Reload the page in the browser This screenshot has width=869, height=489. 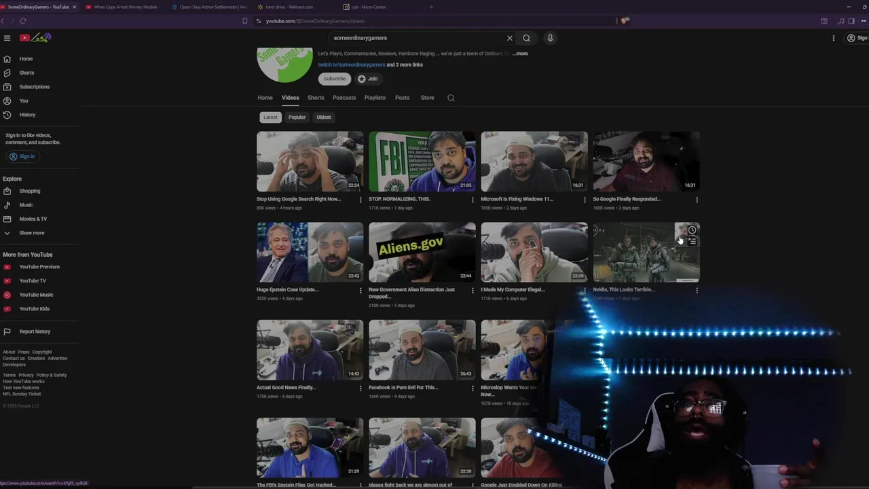(23, 21)
